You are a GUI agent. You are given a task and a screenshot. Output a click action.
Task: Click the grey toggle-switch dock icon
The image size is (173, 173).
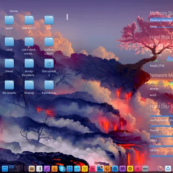145,169
